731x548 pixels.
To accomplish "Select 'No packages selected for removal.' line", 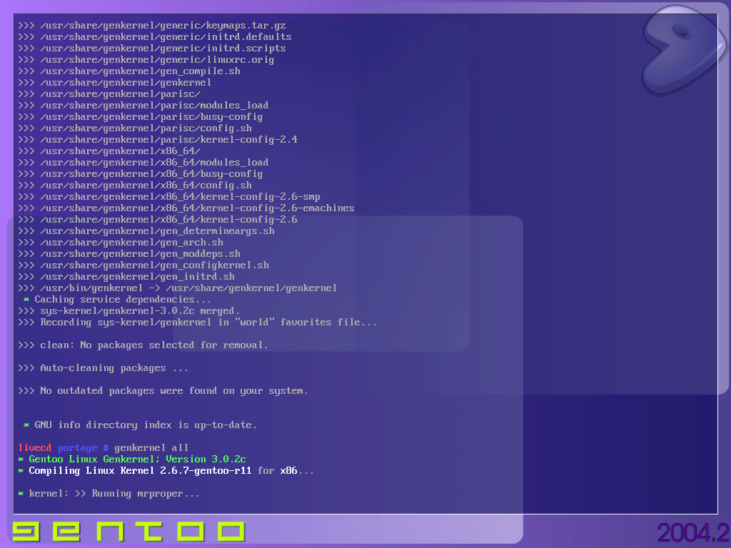I will (x=143, y=345).
